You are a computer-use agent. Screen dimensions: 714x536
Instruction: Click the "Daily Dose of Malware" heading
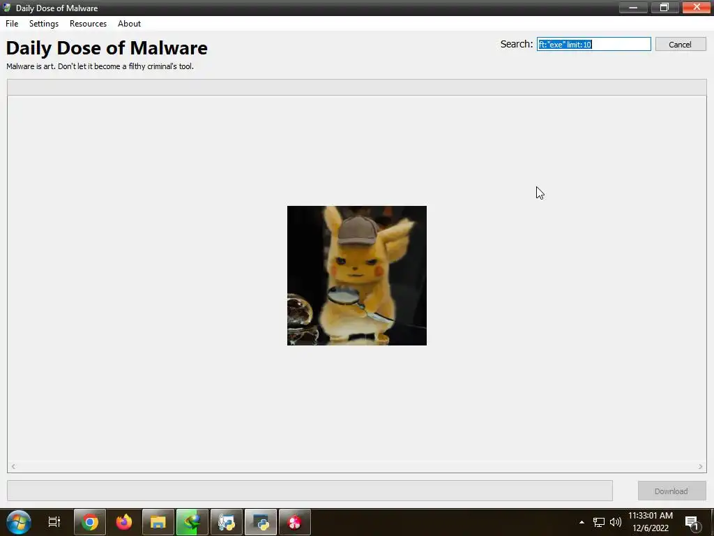pyautogui.click(x=107, y=48)
